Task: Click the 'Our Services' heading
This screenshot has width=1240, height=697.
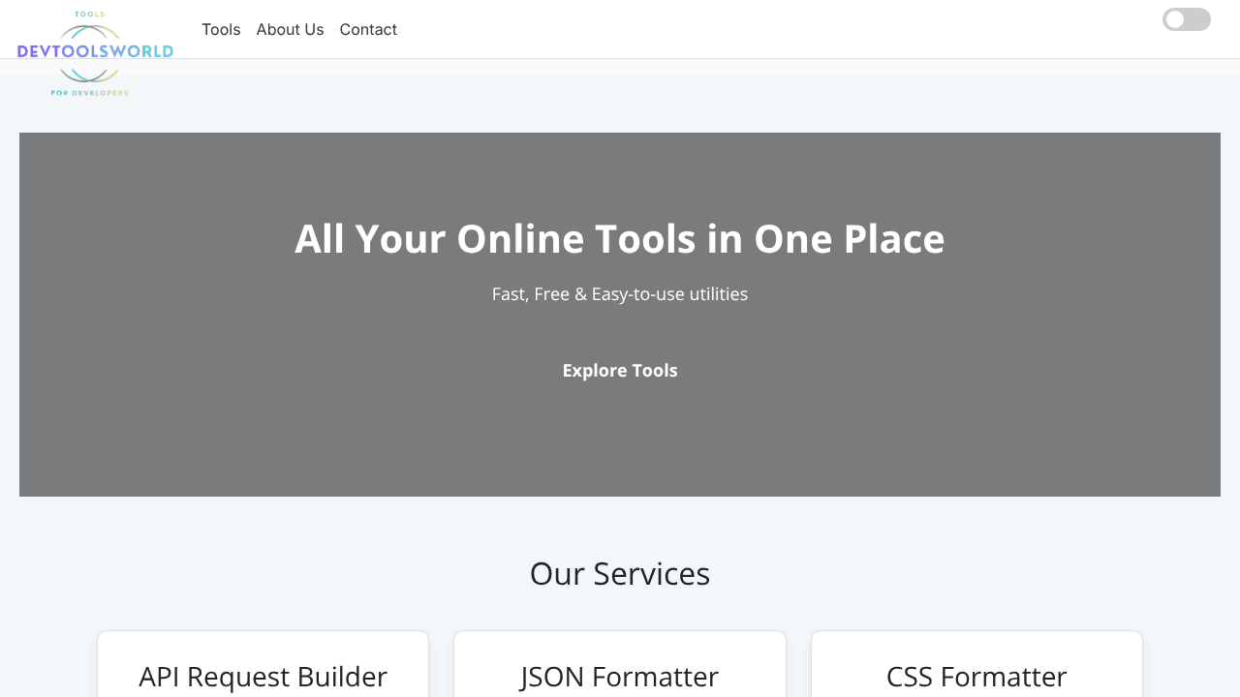Action: coord(620,574)
